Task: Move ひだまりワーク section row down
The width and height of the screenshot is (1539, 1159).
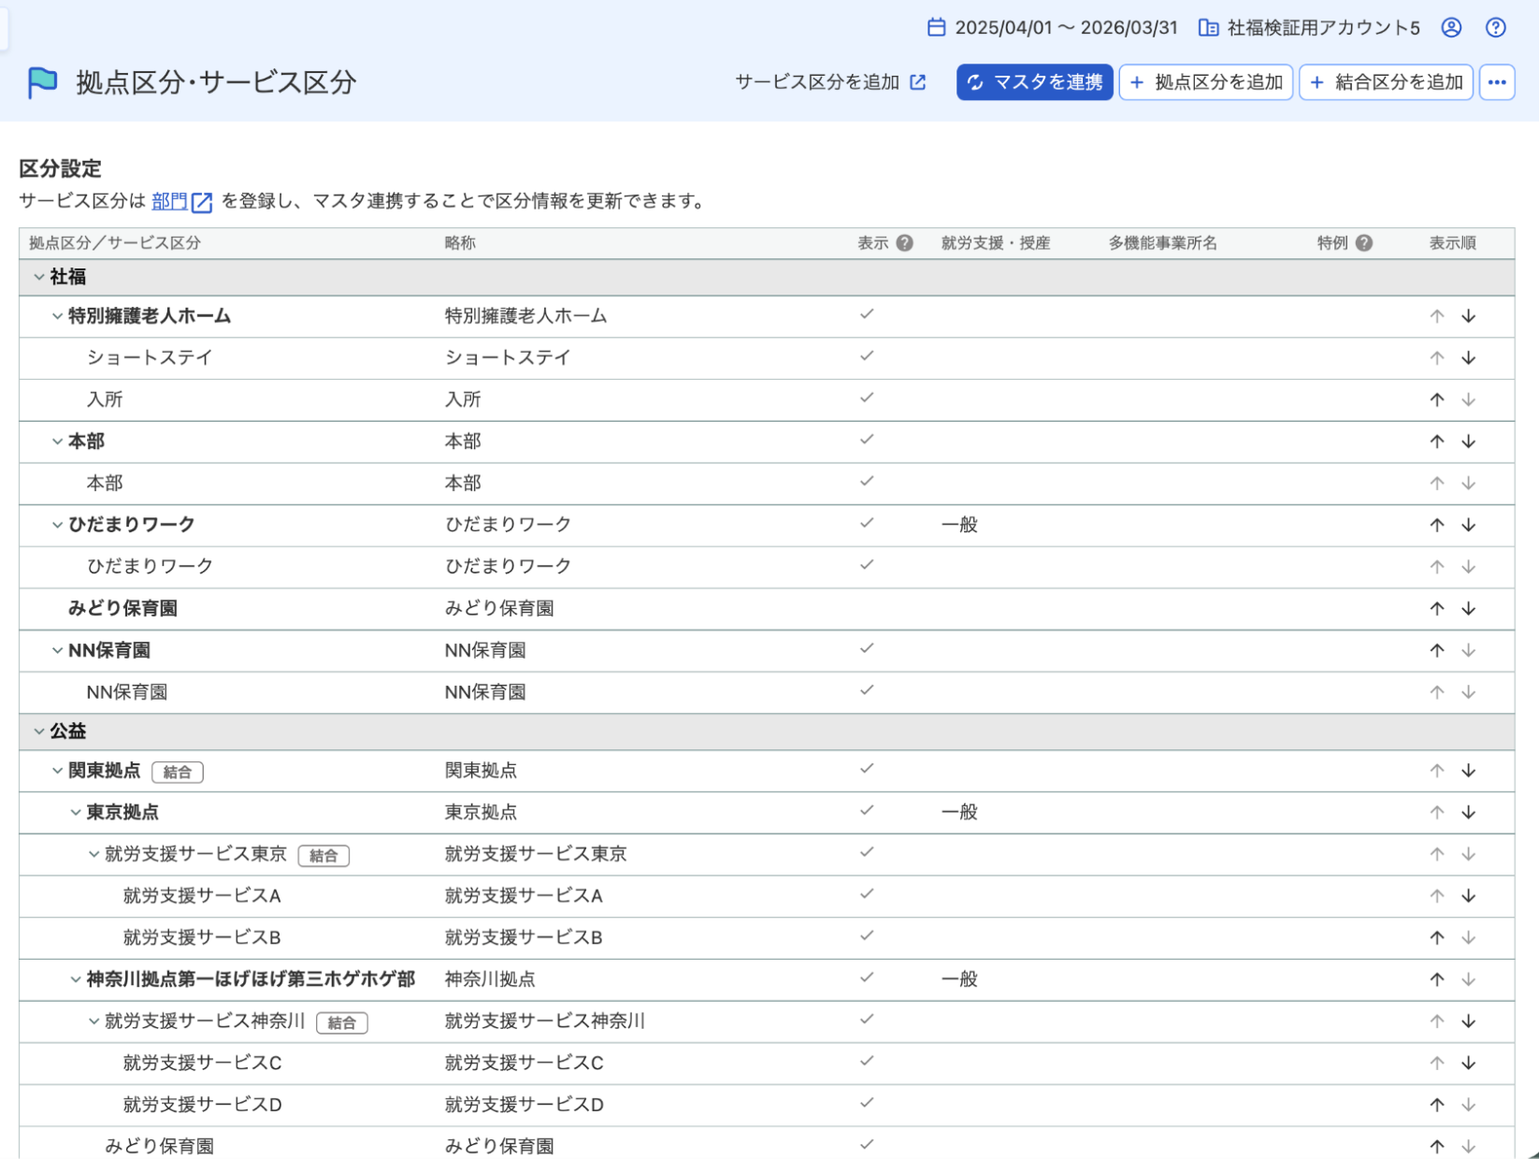Action: [x=1469, y=525]
